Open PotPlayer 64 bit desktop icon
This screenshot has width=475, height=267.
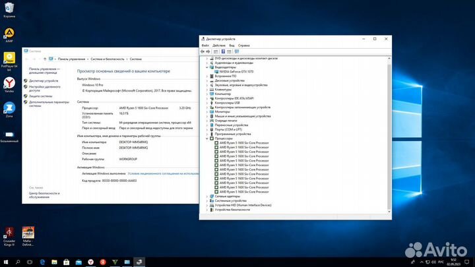[9, 58]
